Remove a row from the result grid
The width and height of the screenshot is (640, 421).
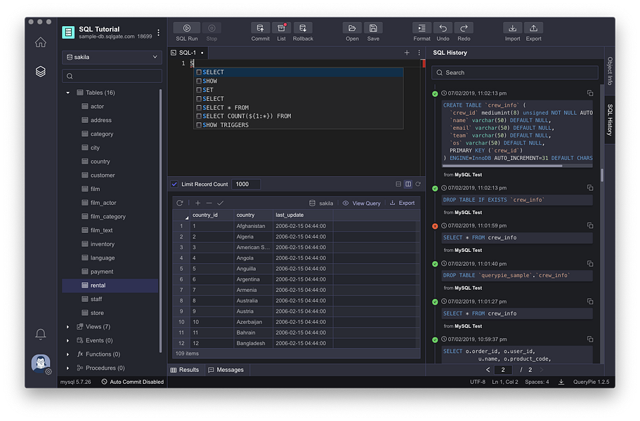point(209,203)
